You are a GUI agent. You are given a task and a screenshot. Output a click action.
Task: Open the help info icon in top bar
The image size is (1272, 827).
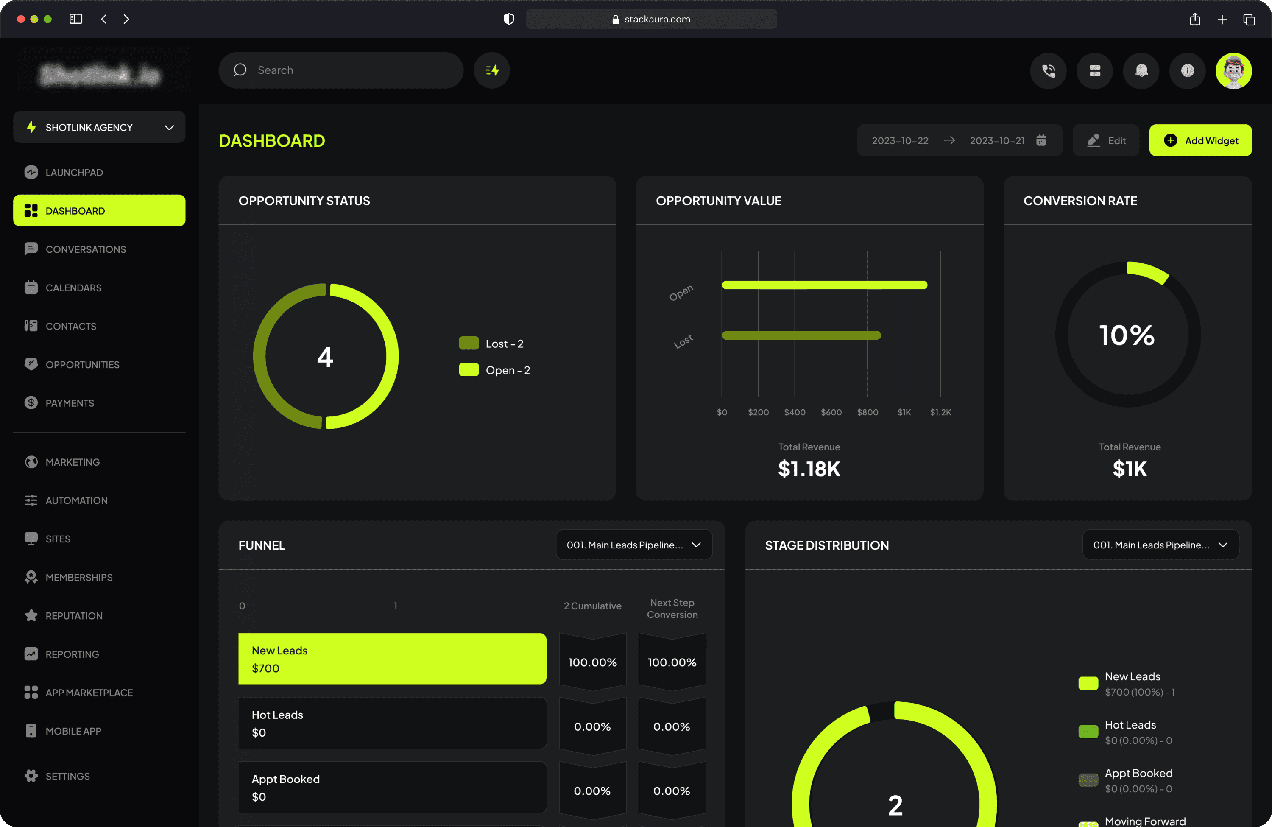coord(1188,70)
